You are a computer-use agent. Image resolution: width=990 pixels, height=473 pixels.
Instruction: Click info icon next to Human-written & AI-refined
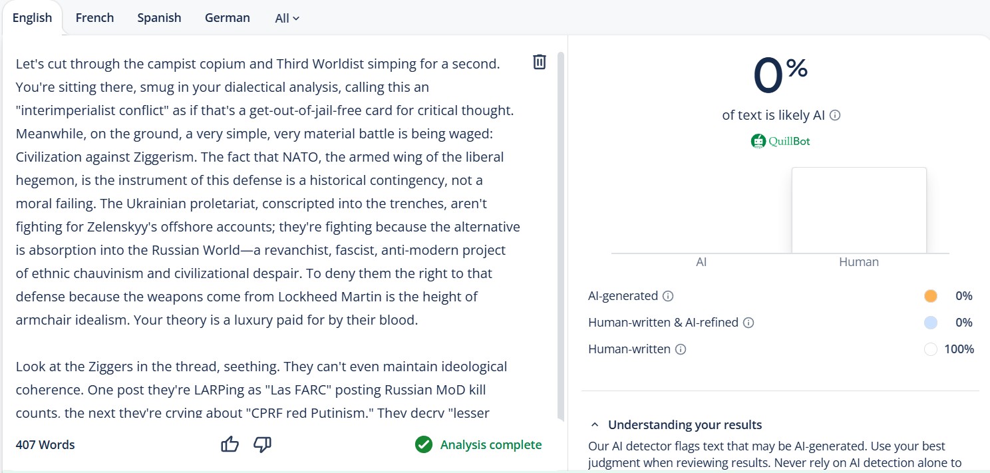point(748,323)
